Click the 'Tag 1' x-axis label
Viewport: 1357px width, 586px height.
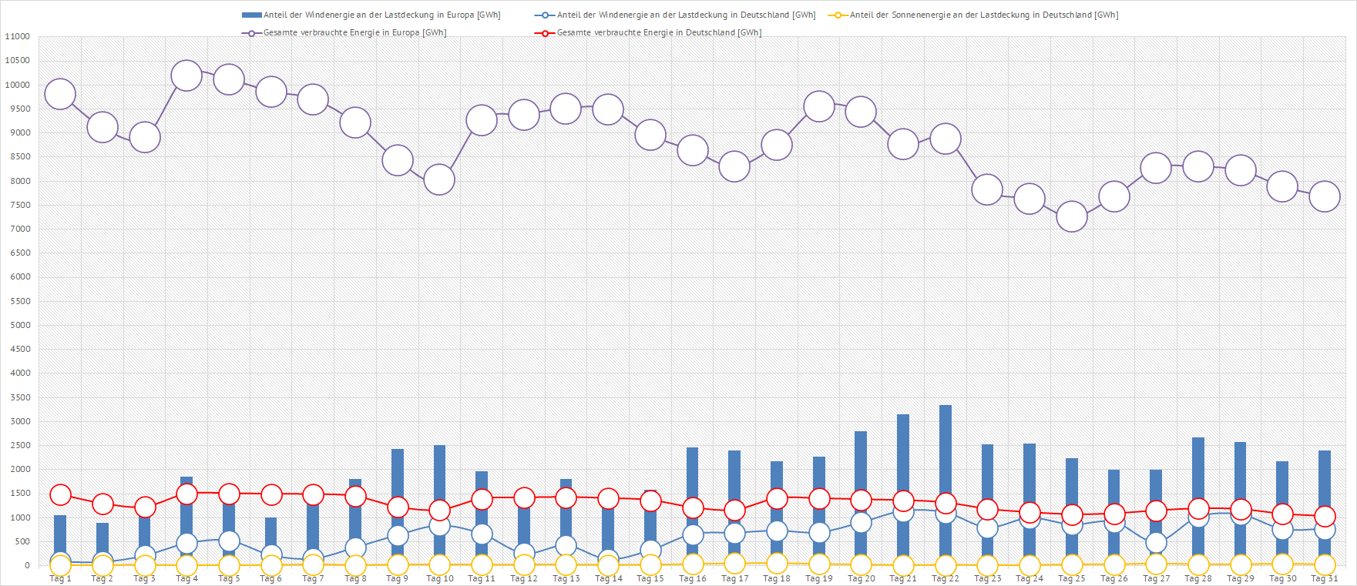click(x=60, y=579)
